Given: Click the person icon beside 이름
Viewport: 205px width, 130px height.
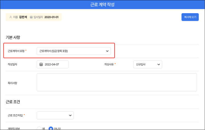Looking at the screenshot, I should pos(11,17).
